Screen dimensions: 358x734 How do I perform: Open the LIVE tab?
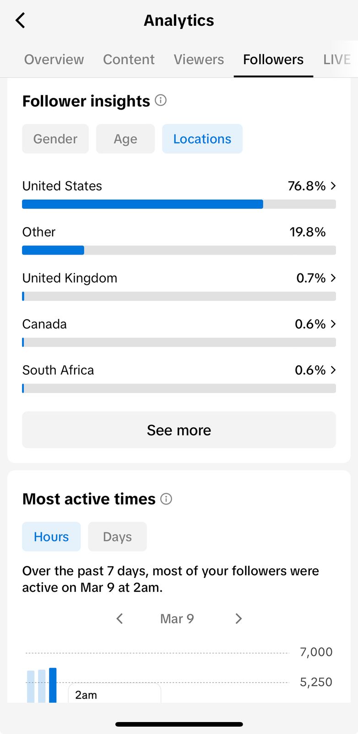click(336, 60)
